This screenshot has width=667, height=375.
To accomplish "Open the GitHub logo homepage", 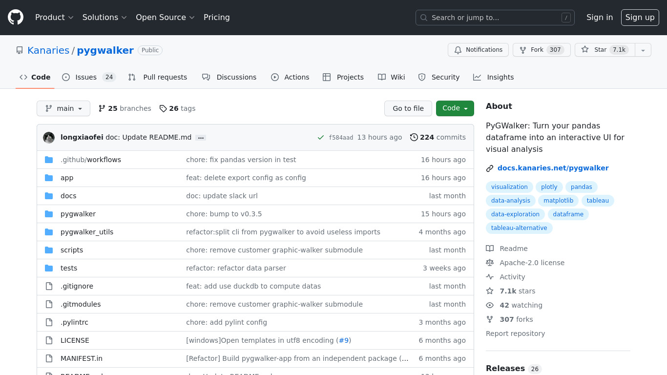I will click(x=16, y=18).
